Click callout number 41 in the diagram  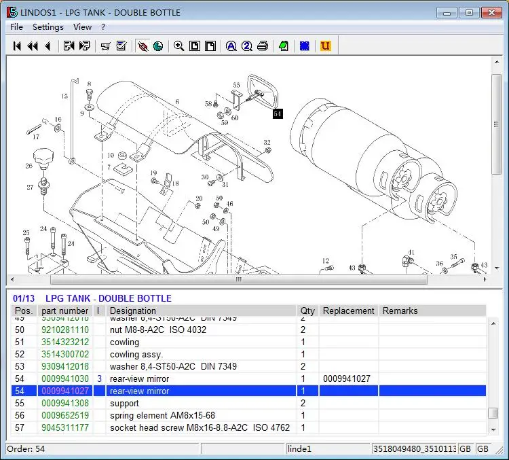point(411,252)
